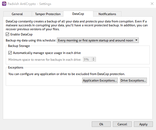Viewport: 156px width, 130px height.
Task: Switch to the General tab
Action: coord(17,14)
